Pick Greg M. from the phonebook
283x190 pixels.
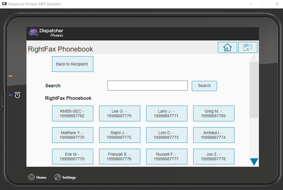point(214,113)
